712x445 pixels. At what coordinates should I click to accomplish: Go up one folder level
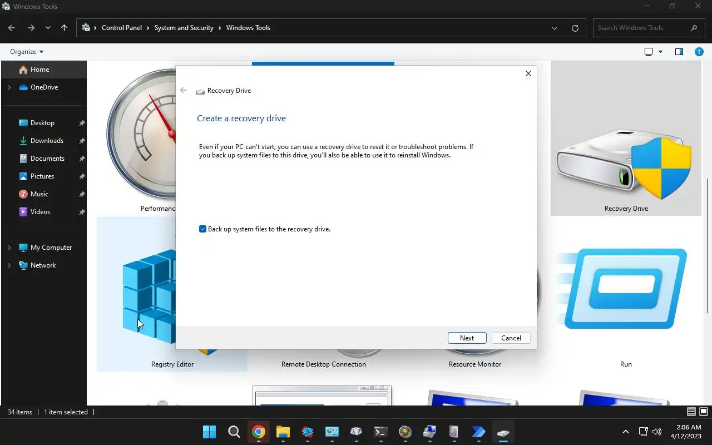click(x=64, y=28)
